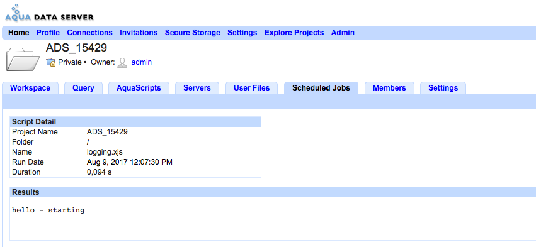Screen dimensions: 536x247
Task: Click the Duration value 0,094 s
Action: pyautogui.click(x=99, y=172)
